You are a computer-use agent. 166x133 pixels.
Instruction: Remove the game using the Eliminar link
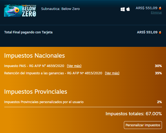(x=156, y=12)
